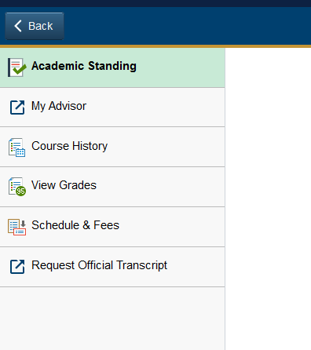Click the external link icon beside My Advisor

pos(17,108)
